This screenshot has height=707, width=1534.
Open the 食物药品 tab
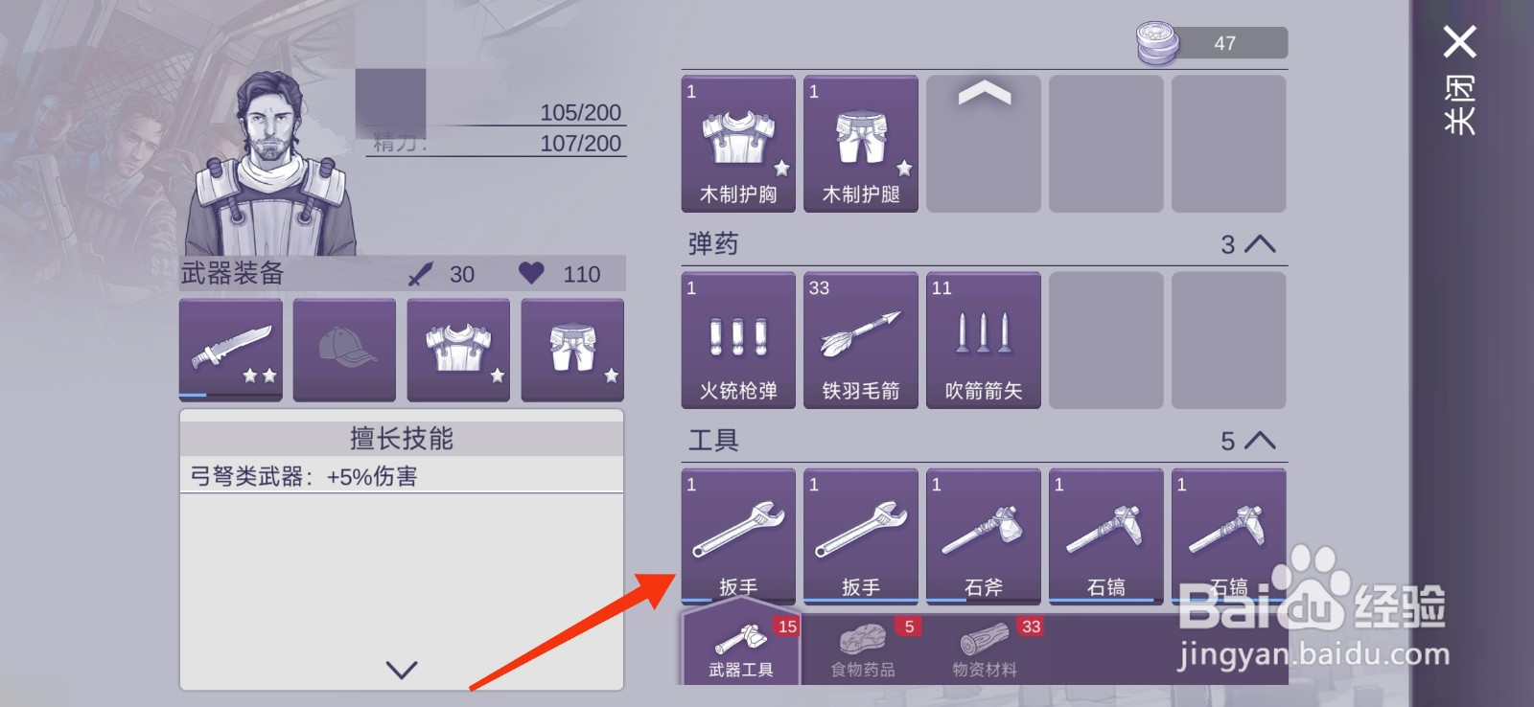(863, 649)
